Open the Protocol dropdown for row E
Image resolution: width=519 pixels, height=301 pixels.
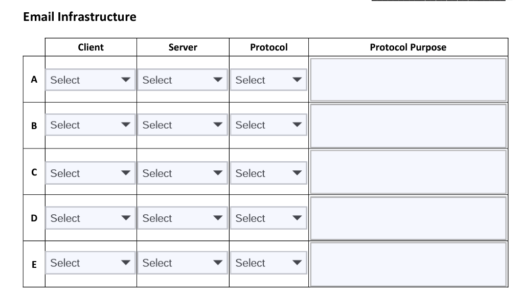coord(268,263)
